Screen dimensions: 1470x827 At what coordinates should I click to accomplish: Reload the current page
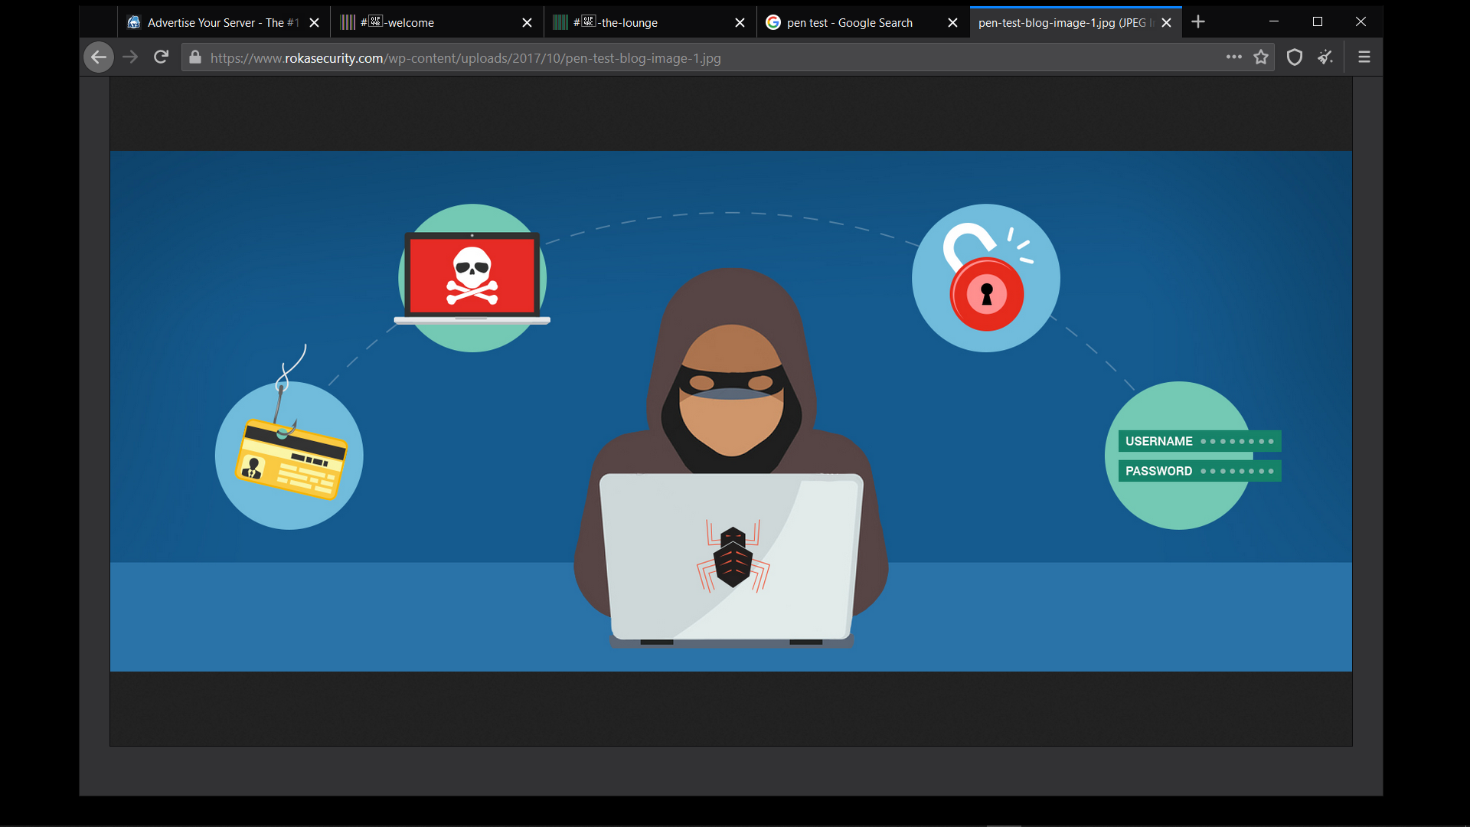161,57
